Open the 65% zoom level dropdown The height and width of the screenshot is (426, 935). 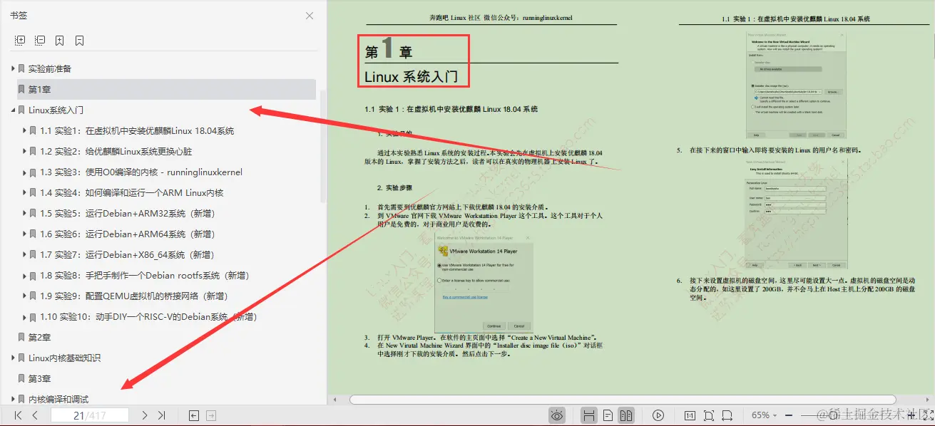pyautogui.click(x=769, y=414)
